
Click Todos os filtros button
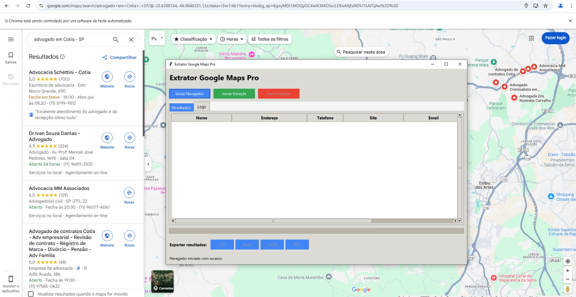[x=270, y=39]
